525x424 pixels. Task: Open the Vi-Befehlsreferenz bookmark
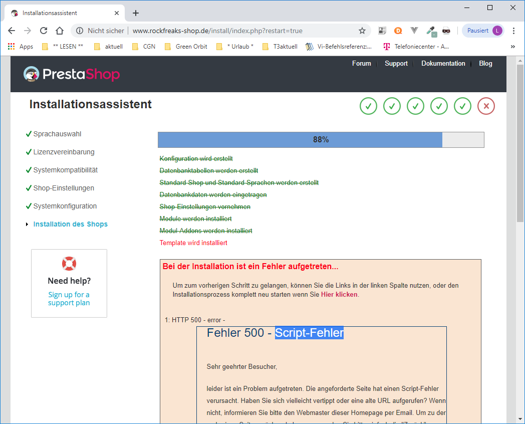click(x=339, y=47)
